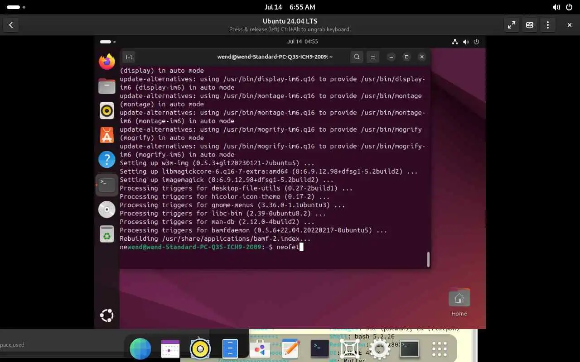Click the guest Activities pill indicator

108,42
